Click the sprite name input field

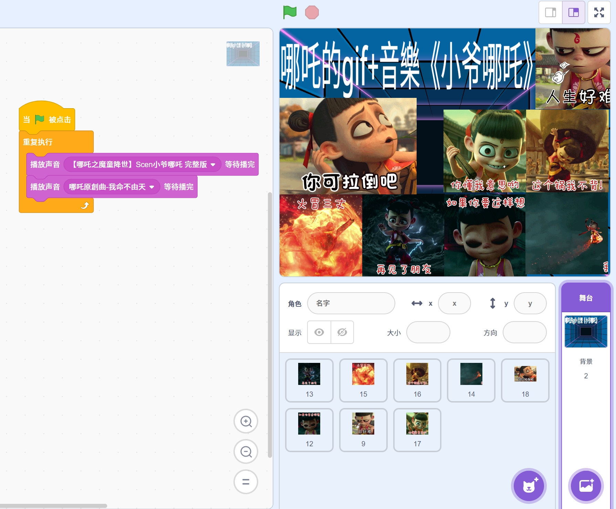tap(351, 303)
